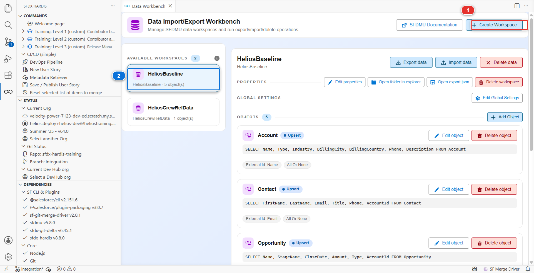Close the Data Workbench tab
The width and height of the screenshot is (534, 273).
[170, 6]
